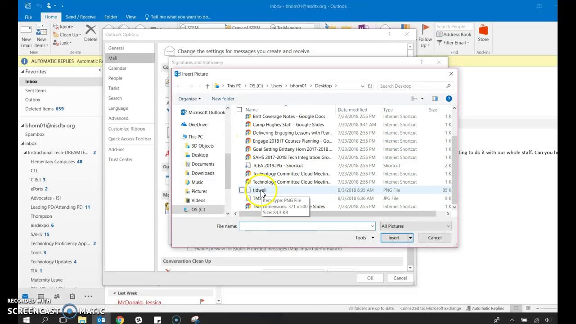
Task: Toggle Enable preview for Rights Protected messages
Action: coord(189,249)
